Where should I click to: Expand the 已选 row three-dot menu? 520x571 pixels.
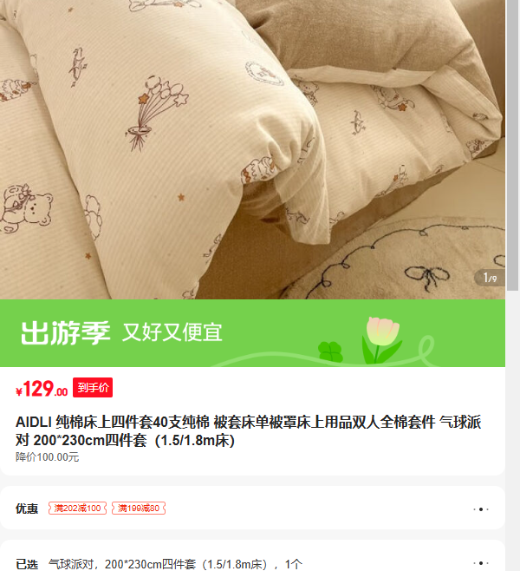pos(481,563)
